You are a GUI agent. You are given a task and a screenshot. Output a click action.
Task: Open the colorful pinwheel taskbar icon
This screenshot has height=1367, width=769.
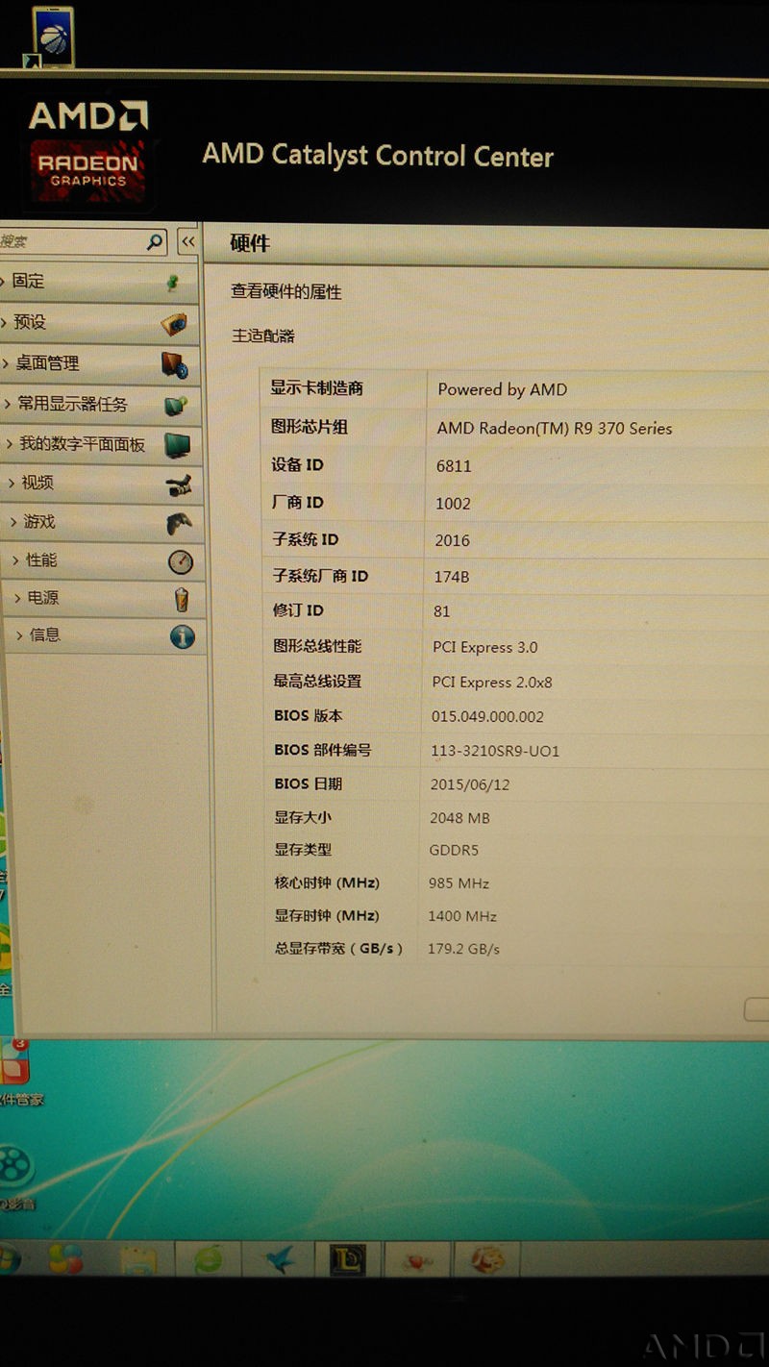point(66,1258)
